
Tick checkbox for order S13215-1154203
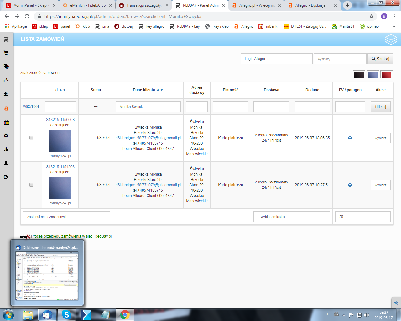pyautogui.click(x=31, y=185)
